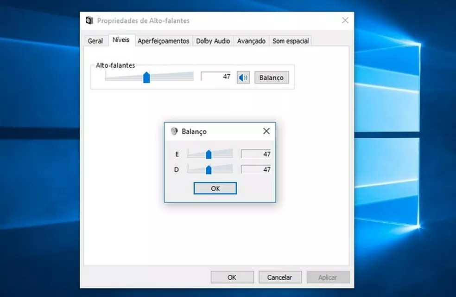Click the E channel balance slider
The width and height of the screenshot is (456, 297).
pyautogui.click(x=210, y=154)
